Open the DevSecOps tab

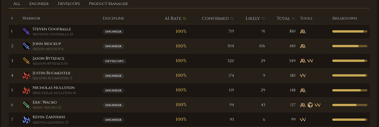pos(69,4)
